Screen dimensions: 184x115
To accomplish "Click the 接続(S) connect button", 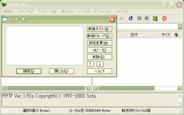I will 29,71.
